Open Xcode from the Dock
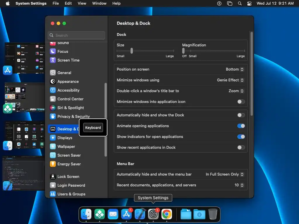The width and height of the screenshot is (299, 224). coord(140,214)
